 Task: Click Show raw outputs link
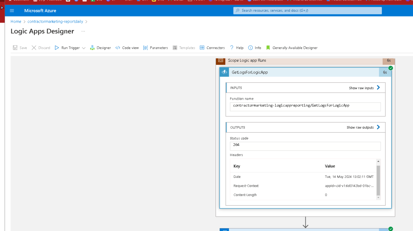(x=360, y=127)
